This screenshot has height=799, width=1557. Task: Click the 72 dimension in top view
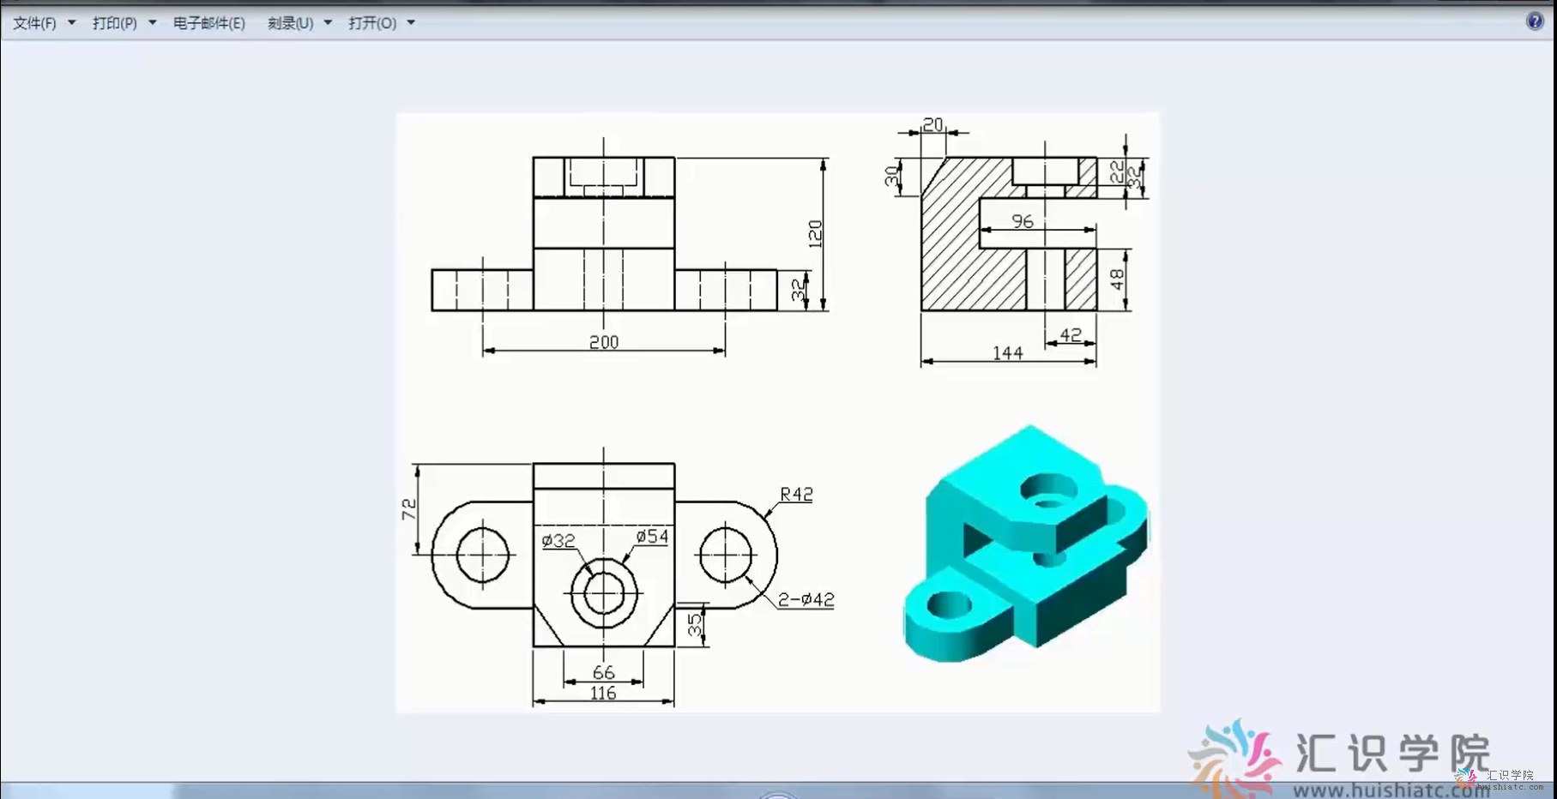pos(409,509)
